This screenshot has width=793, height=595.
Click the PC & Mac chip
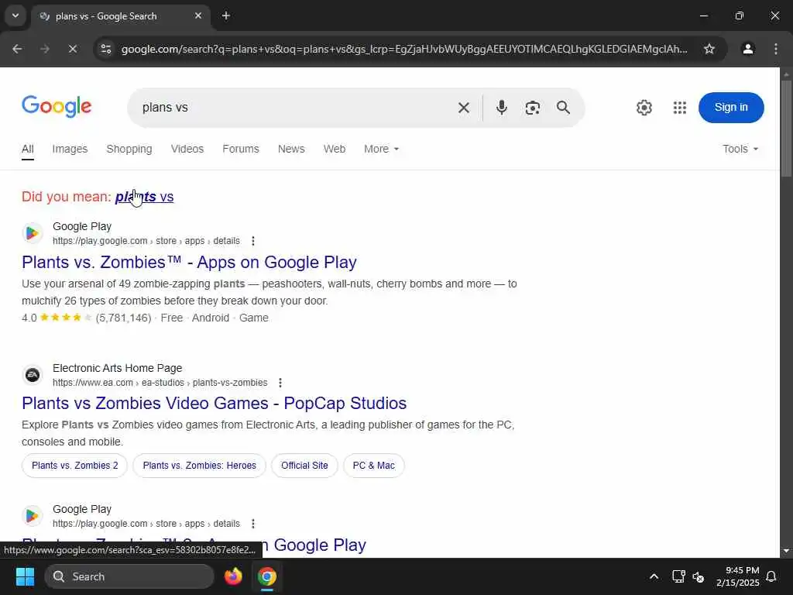374,466
